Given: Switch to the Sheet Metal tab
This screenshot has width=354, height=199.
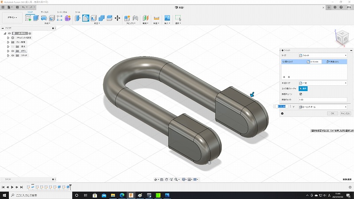Looking at the screenshot, I should point(62,12).
